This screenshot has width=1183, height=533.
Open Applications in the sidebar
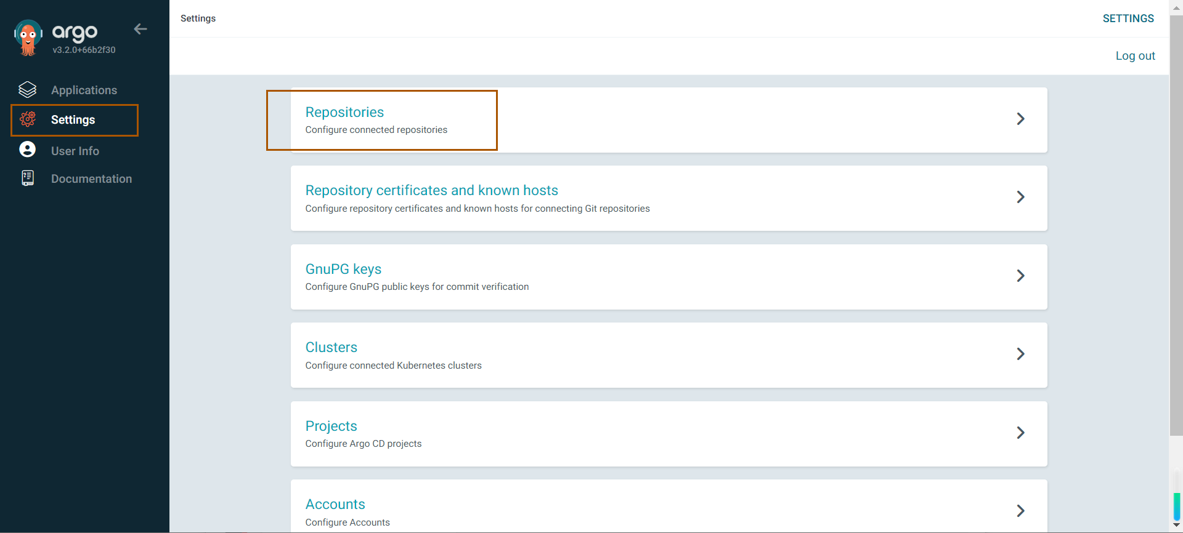[x=84, y=90]
